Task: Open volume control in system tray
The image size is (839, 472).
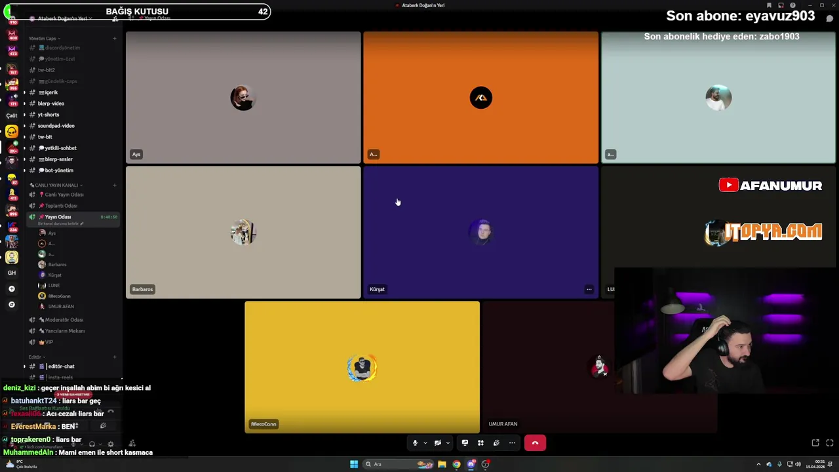Action: click(798, 464)
